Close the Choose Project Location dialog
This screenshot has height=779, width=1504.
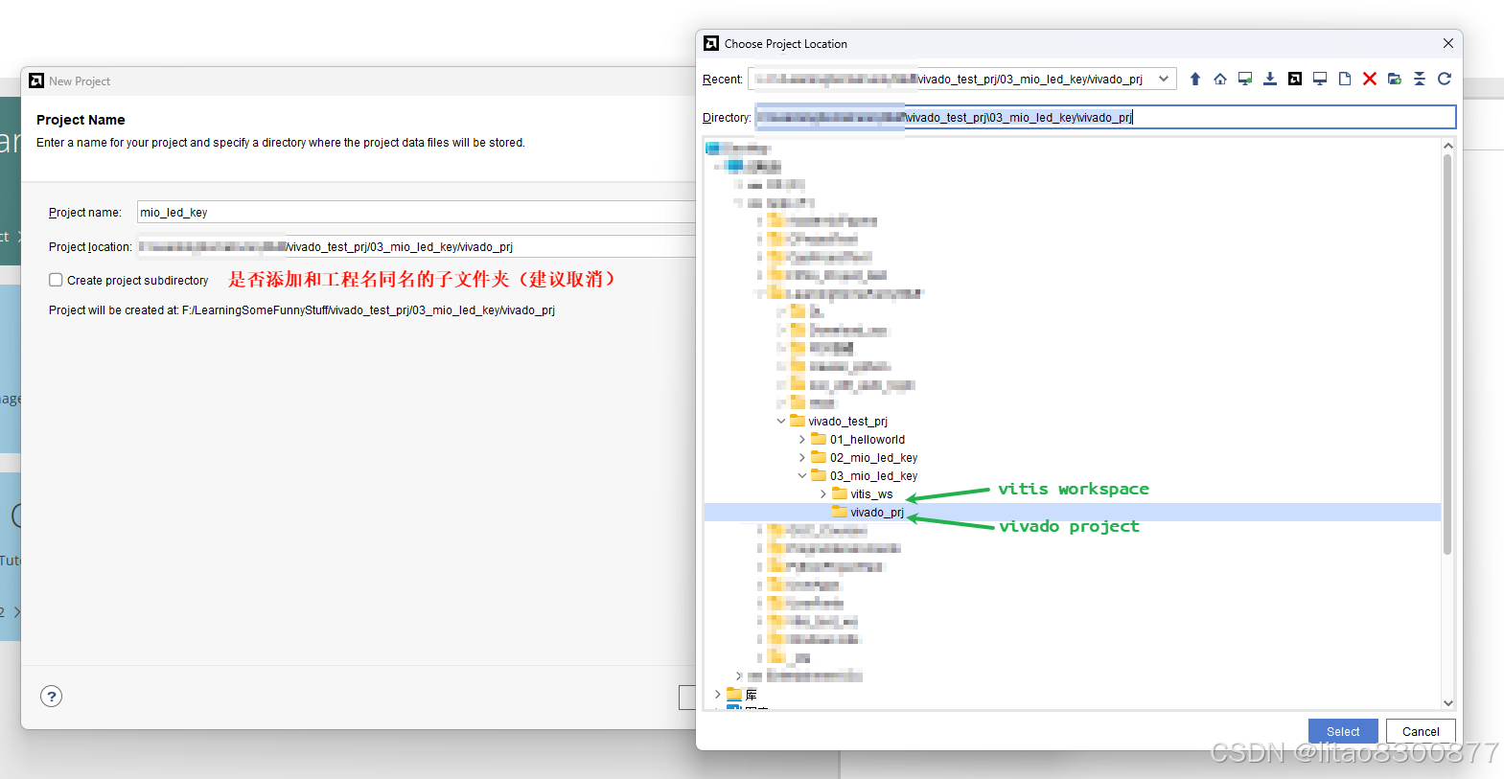pyautogui.click(x=1448, y=43)
